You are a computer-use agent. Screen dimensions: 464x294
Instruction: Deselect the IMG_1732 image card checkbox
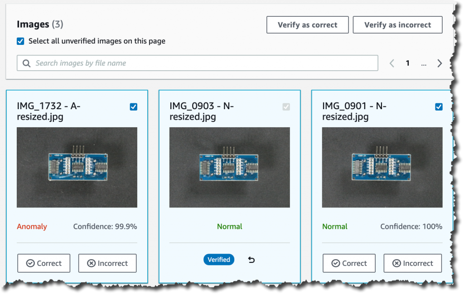tap(133, 106)
